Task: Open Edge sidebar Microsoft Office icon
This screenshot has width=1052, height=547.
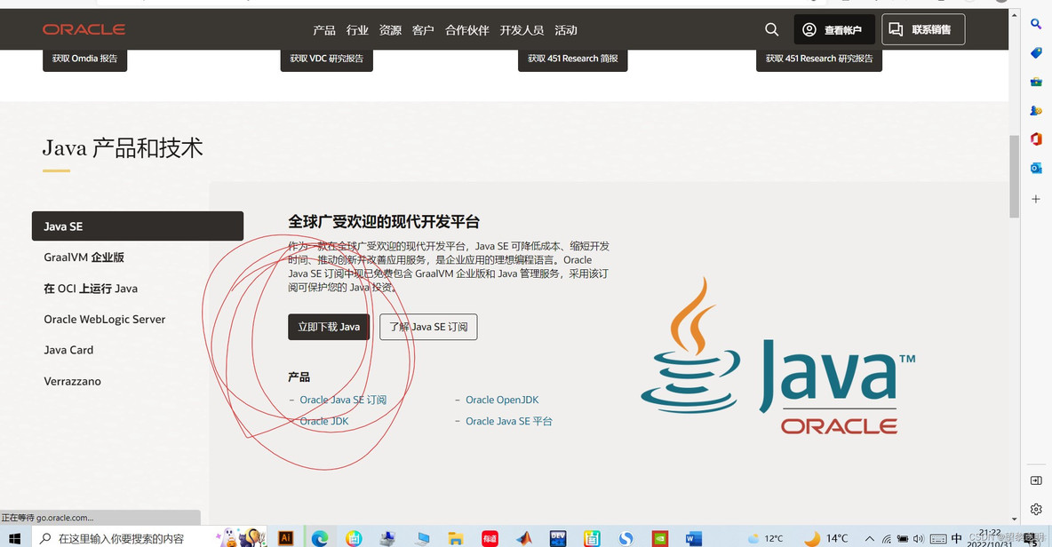Action: (x=1036, y=139)
